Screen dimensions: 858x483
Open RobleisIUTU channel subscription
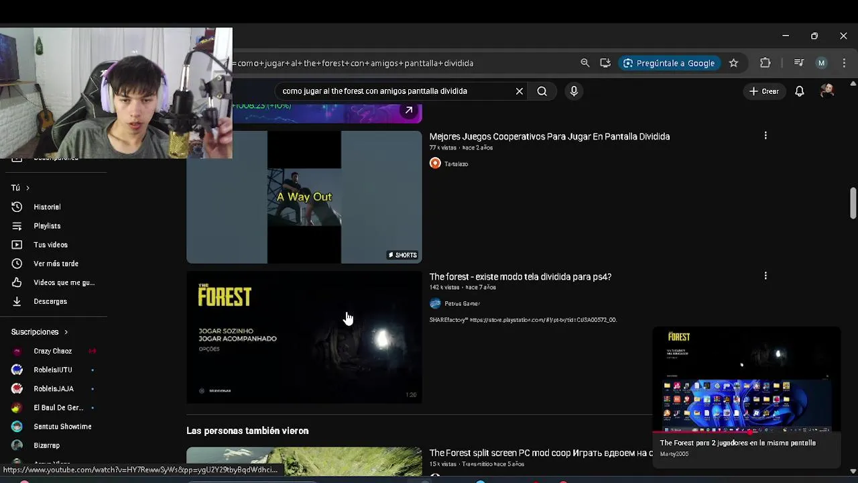pyautogui.click(x=54, y=370)
